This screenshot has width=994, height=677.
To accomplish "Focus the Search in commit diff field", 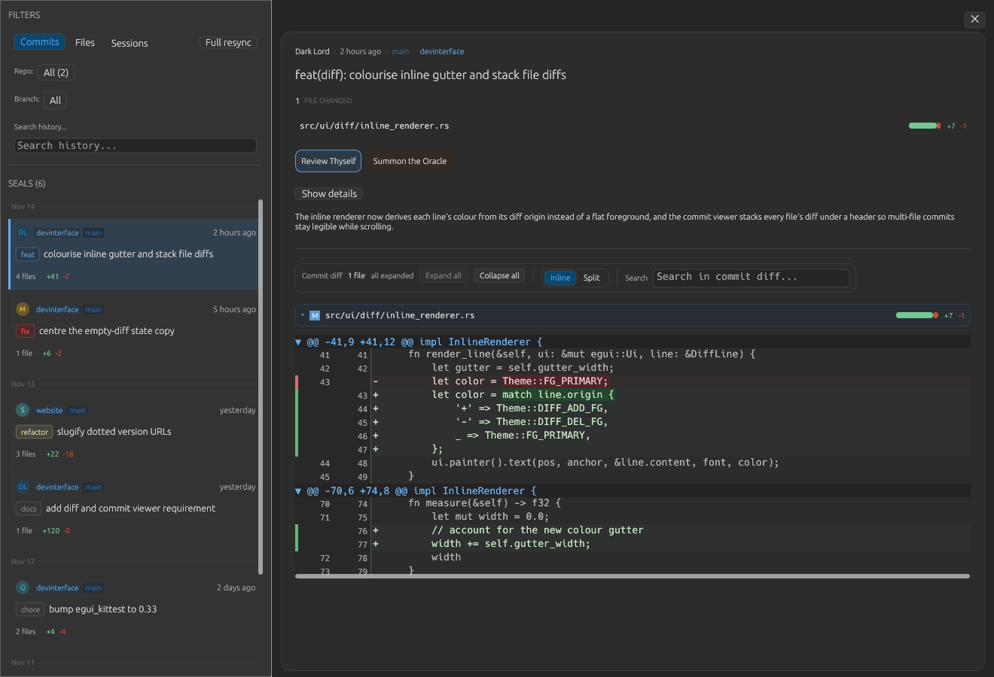I will (751, 277).
